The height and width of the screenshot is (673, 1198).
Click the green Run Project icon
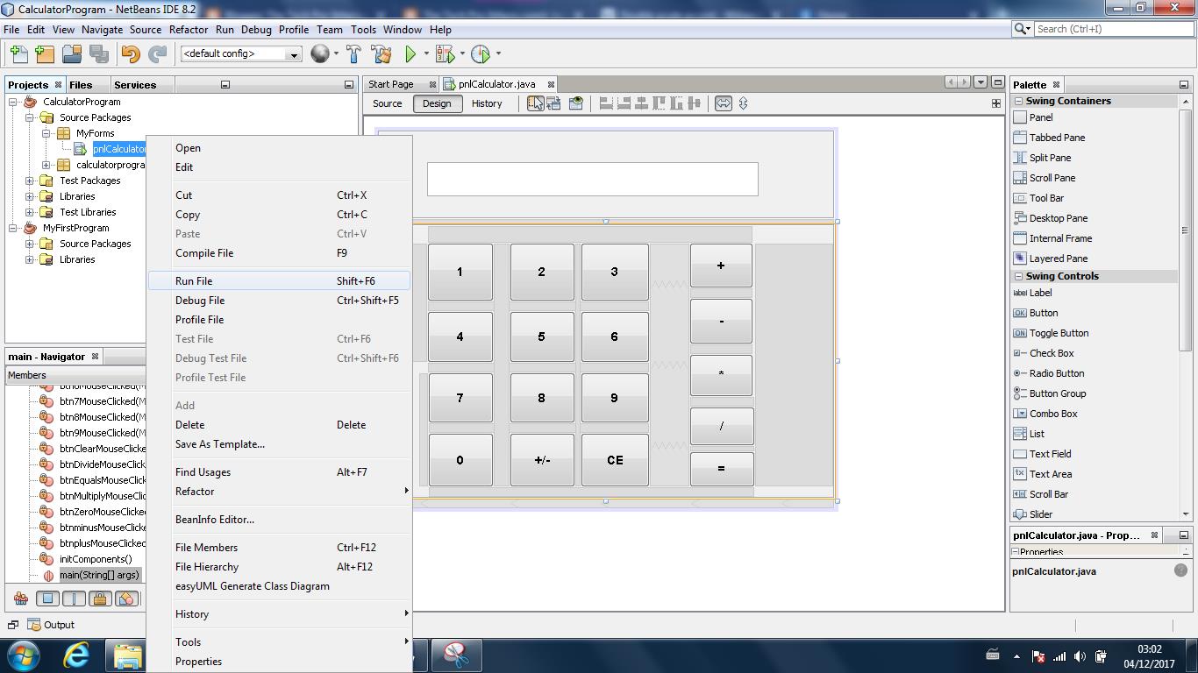pyautogui.click(x=410, y=53)
